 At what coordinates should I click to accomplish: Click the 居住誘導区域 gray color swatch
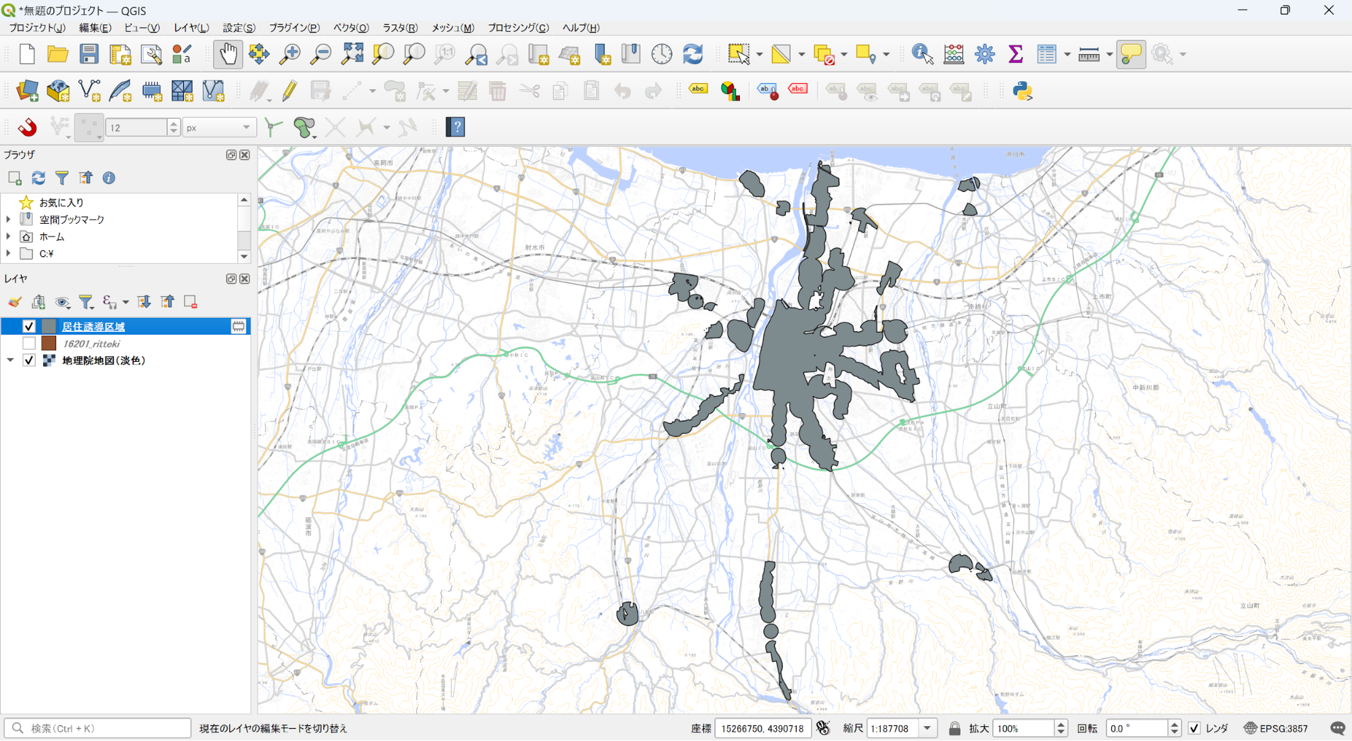tap(49, 327)
